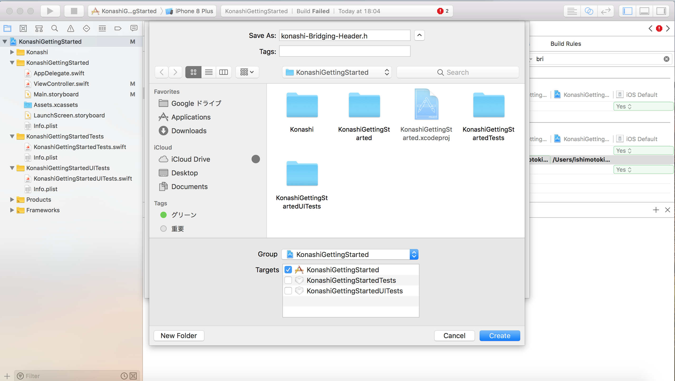The image size is (675, 381).
Task: Switch save dialog to column view
Action: click(224, 72)
